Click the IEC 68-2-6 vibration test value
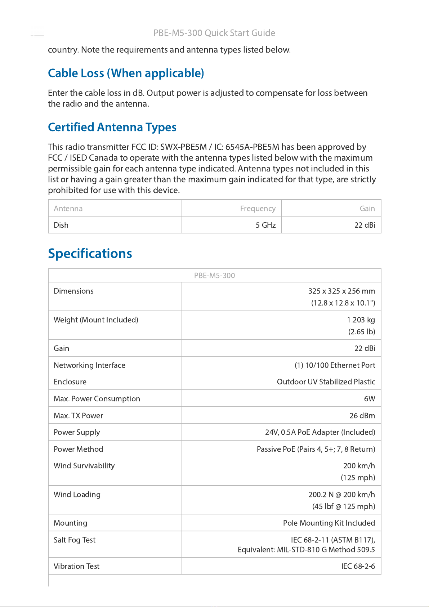This screenshot has height=607, width=429. (358, 566)
